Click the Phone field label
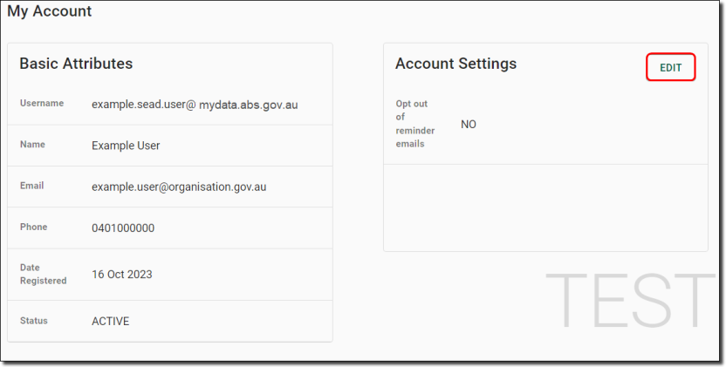726x367 pixels. [x=33, y=227]
